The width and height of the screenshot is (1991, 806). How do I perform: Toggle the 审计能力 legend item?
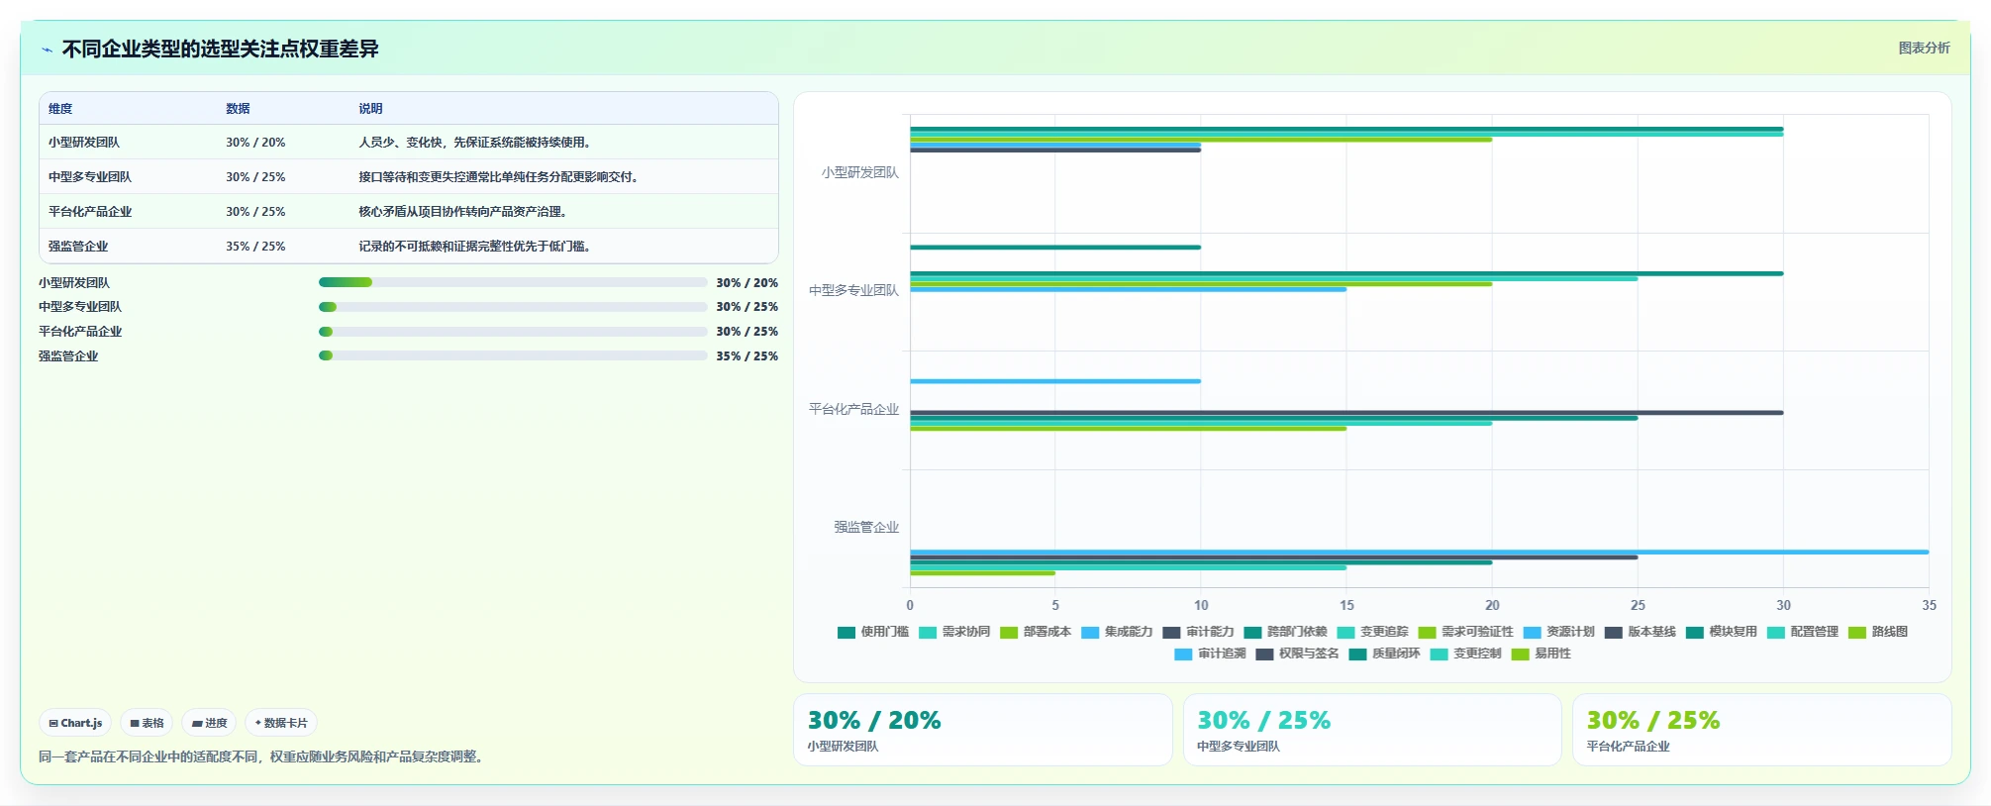(x=1198, y=632)
